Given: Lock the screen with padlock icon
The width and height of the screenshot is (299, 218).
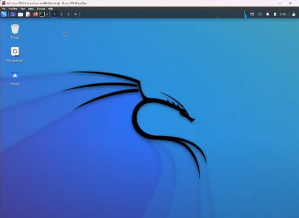Looking at the screenshot, I should coord(294,14).
